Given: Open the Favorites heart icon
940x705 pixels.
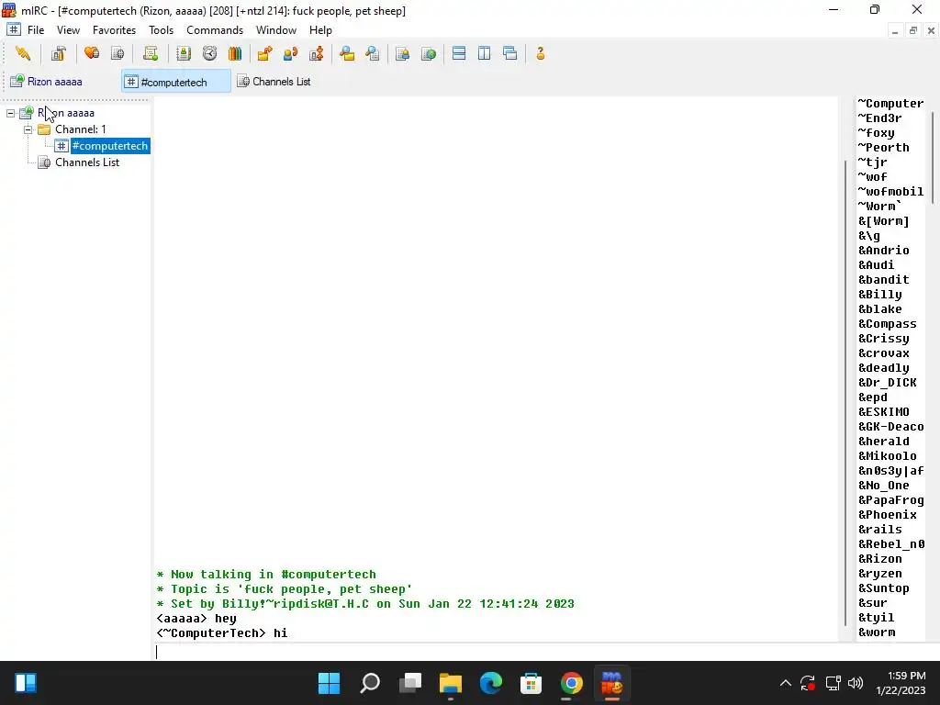Looking at the screenshot, I should [x=92, y=53].
